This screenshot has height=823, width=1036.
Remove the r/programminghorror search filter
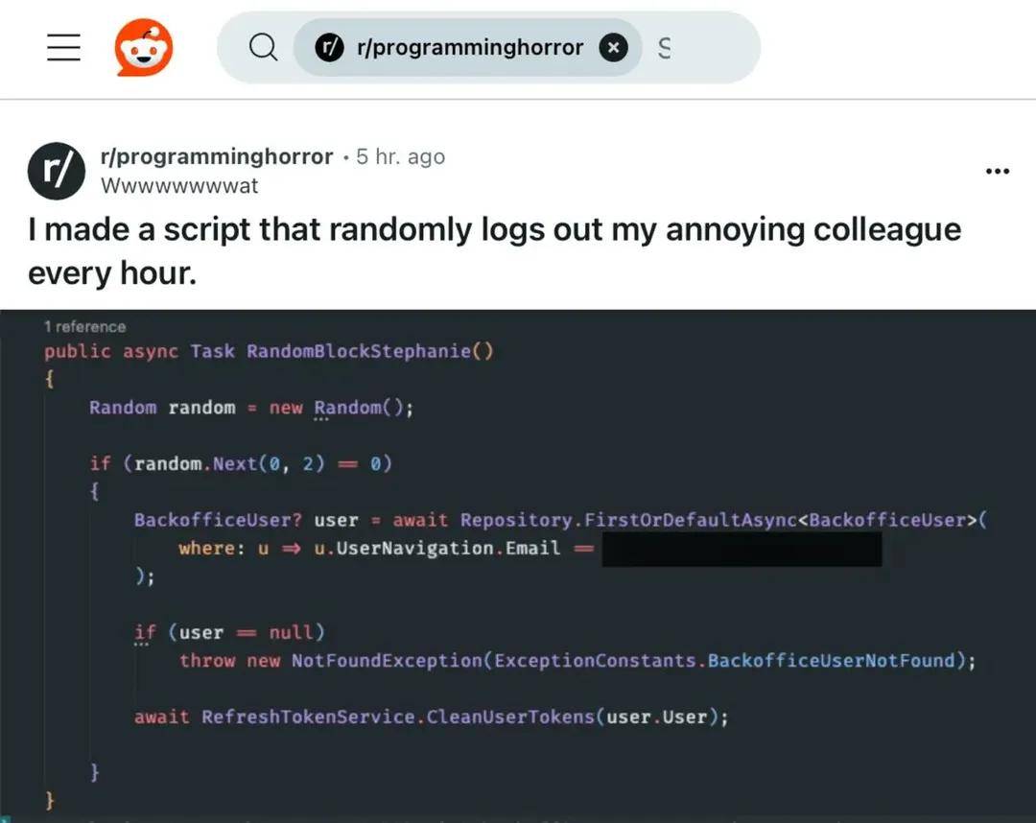coord(613,48)
